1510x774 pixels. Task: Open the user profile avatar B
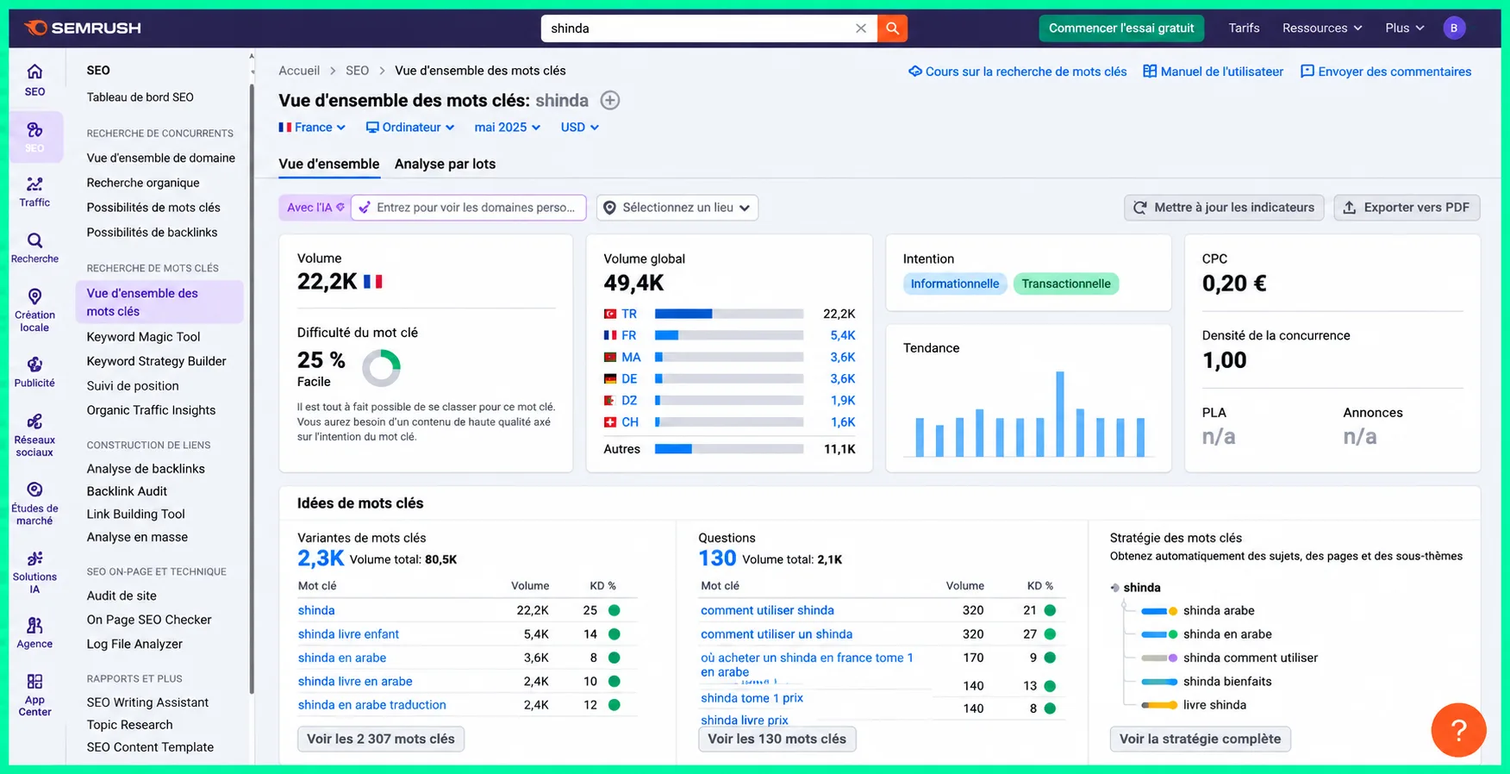tap(1454, 28)
